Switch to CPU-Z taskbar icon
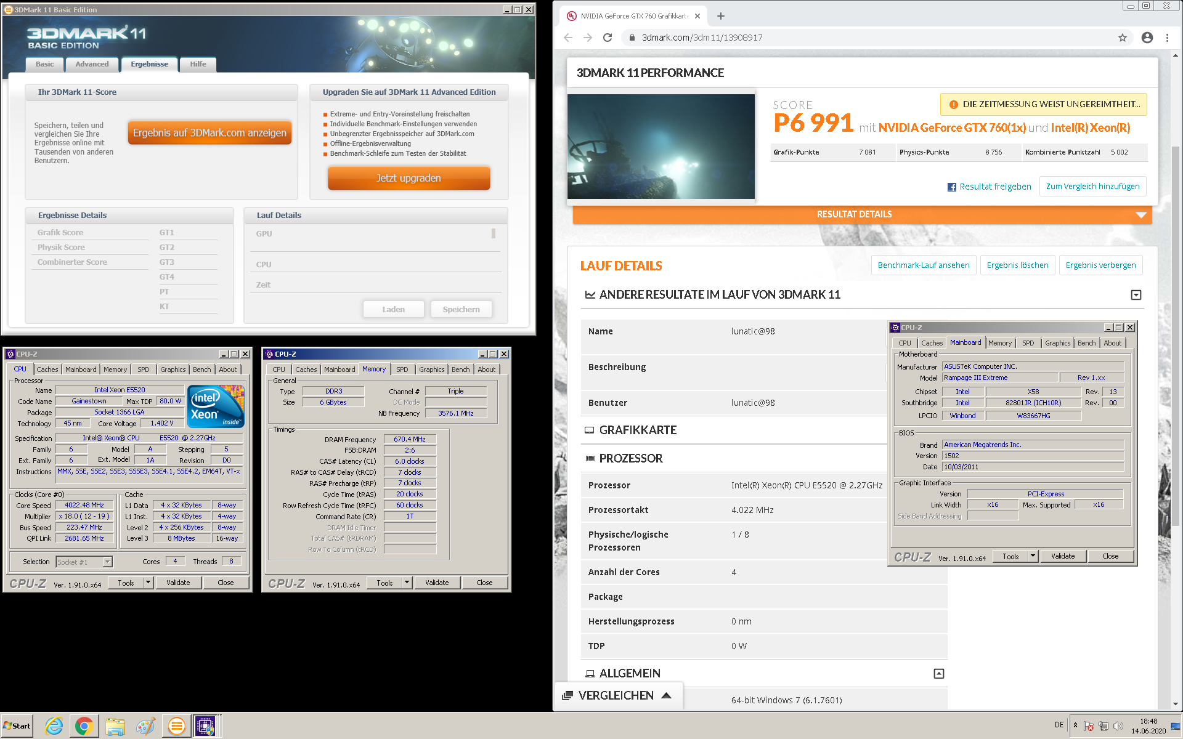This screenshot has height=739, width=1183. pyautogui.click(x=205, y=726)
